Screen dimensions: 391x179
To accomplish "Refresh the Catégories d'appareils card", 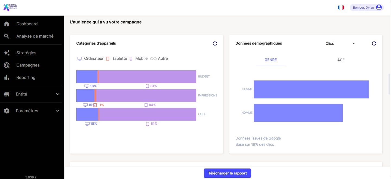I will 215,44.
